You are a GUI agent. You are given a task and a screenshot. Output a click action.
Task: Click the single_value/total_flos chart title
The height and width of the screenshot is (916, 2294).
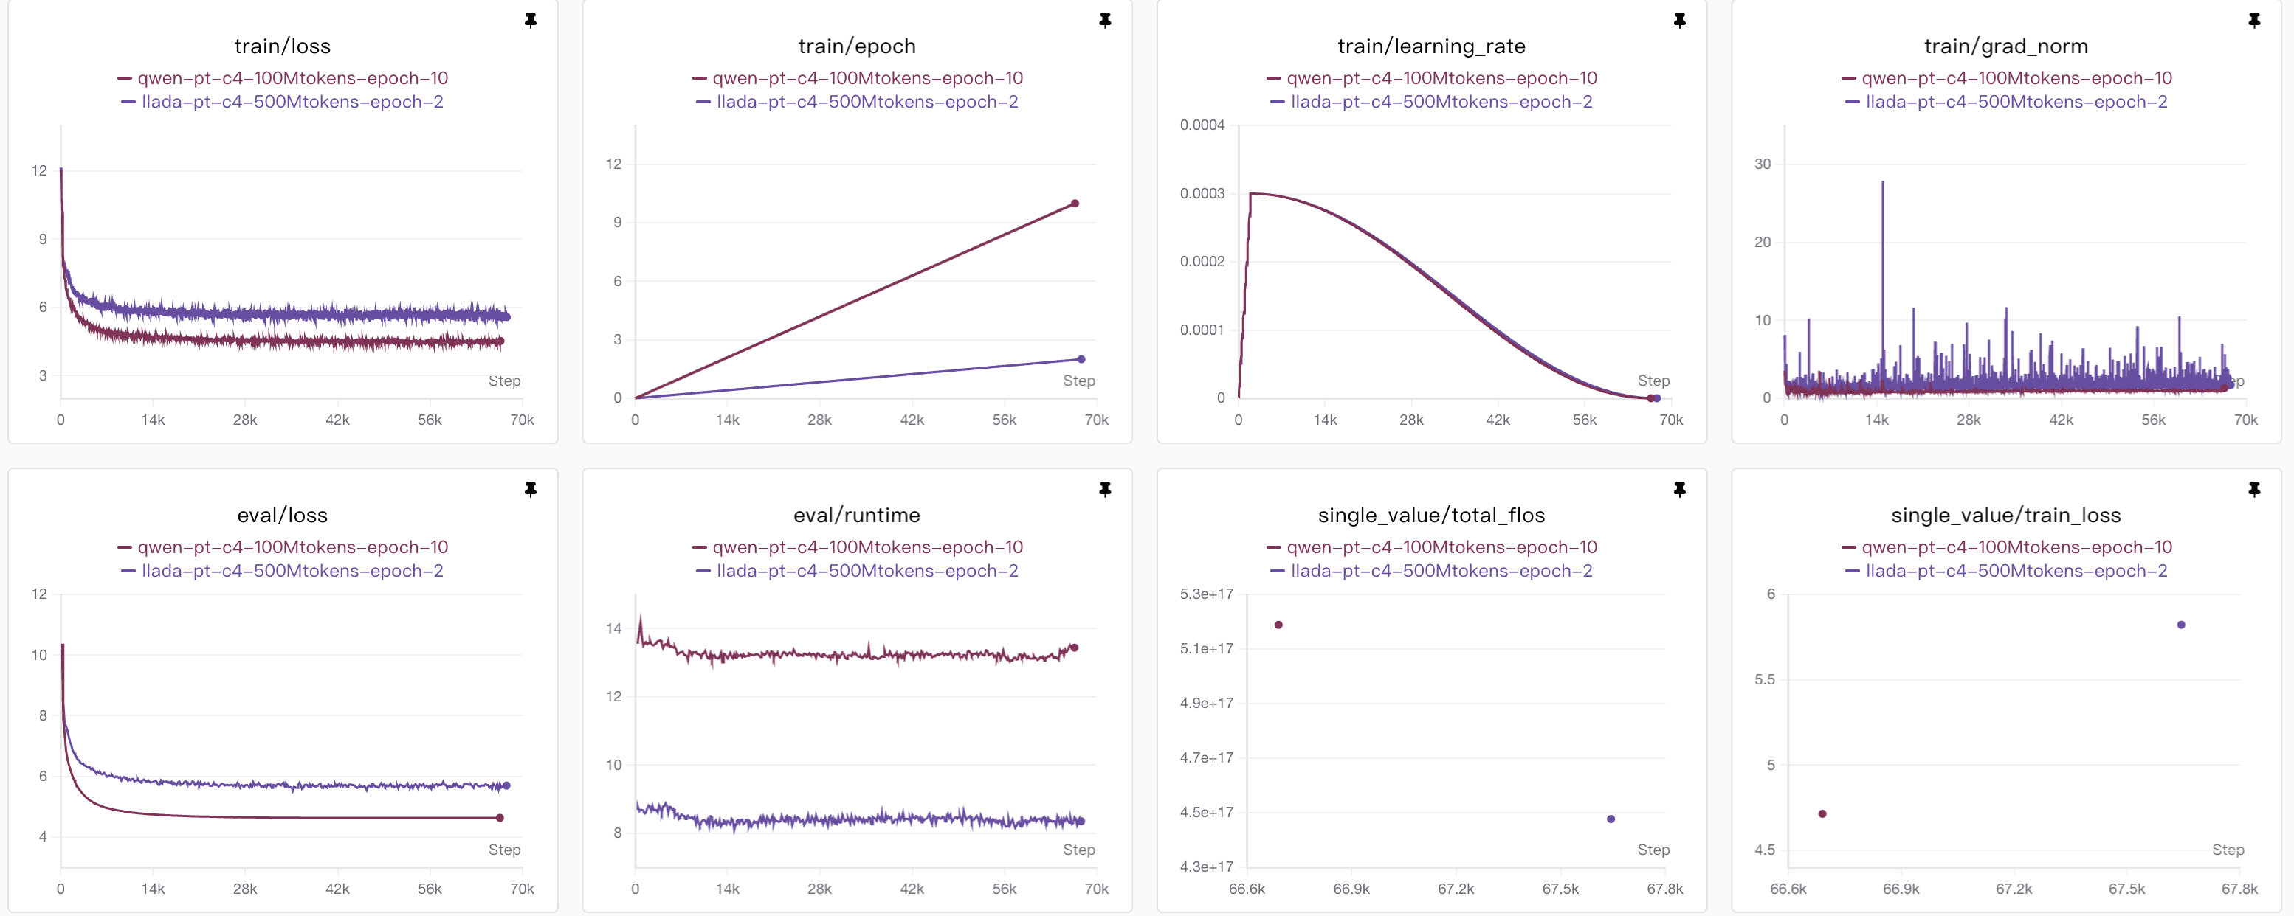[x=1431, y=516]
